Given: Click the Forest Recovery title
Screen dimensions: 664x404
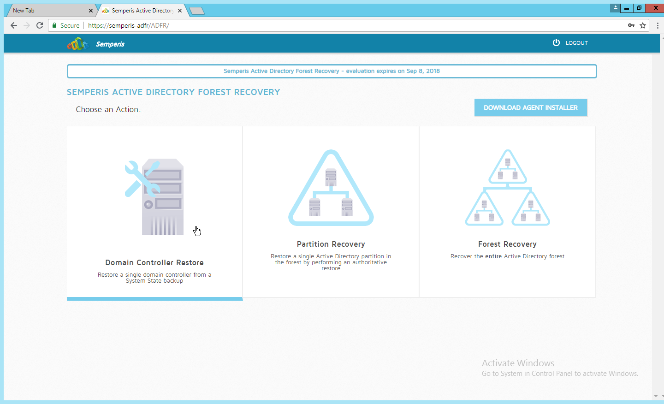Looking at the screenshot, I should (507, 244).
